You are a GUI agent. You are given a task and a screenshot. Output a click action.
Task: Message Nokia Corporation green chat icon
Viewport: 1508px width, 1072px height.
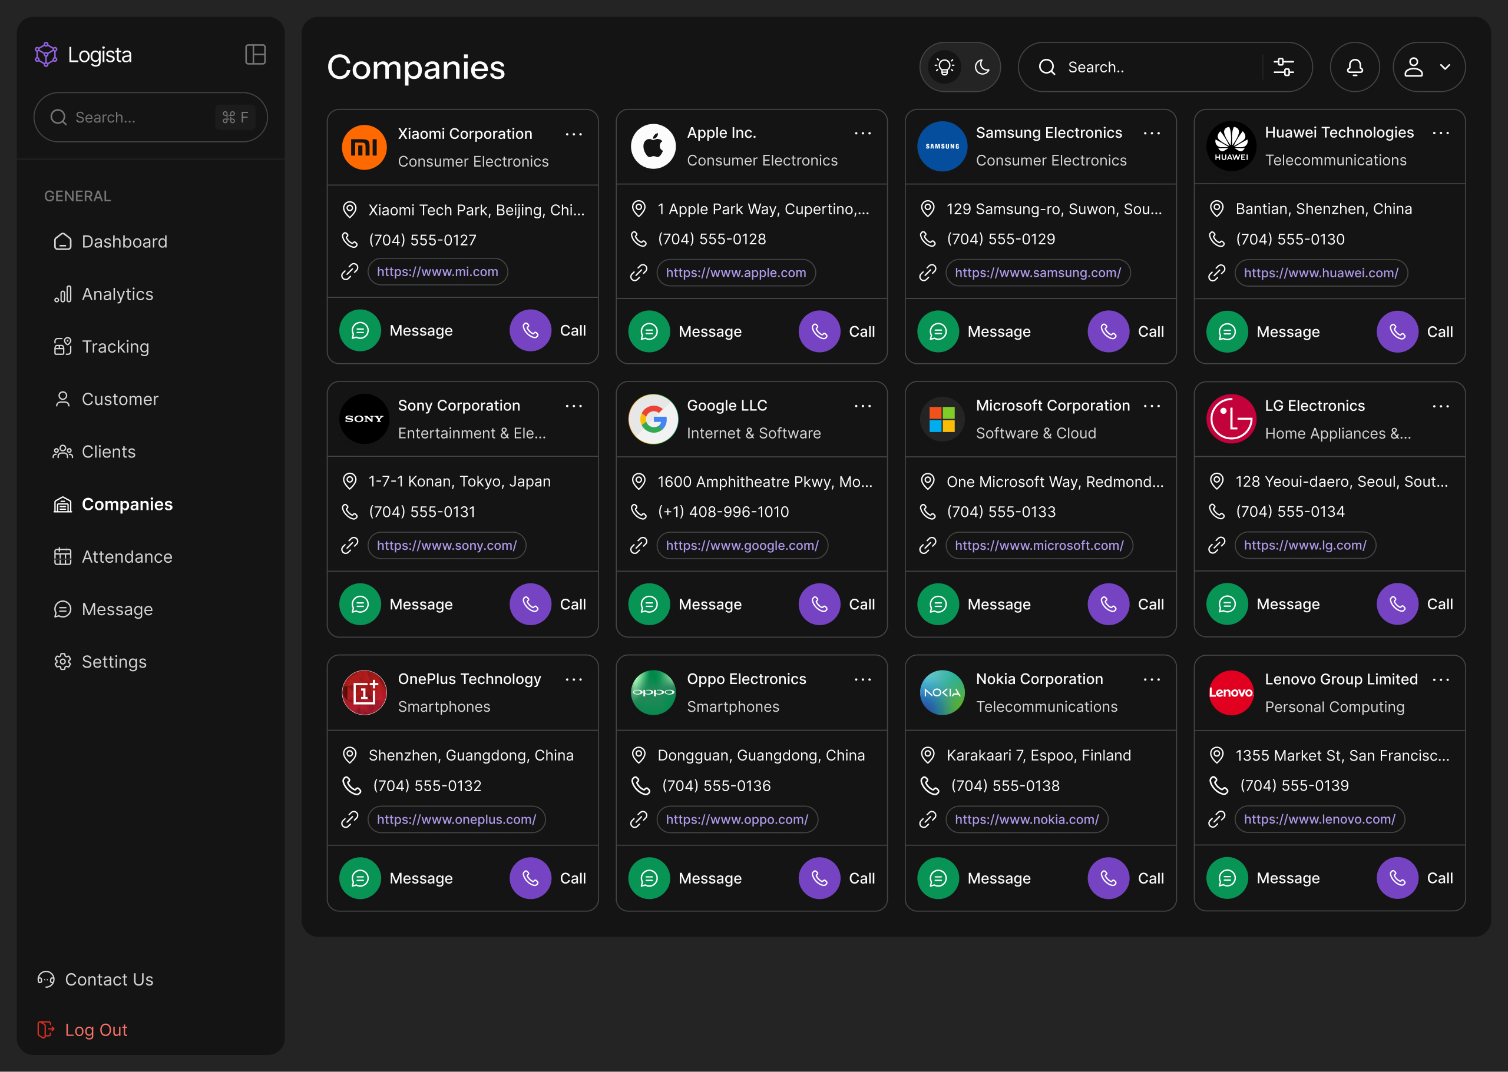(x=938, y=878)
